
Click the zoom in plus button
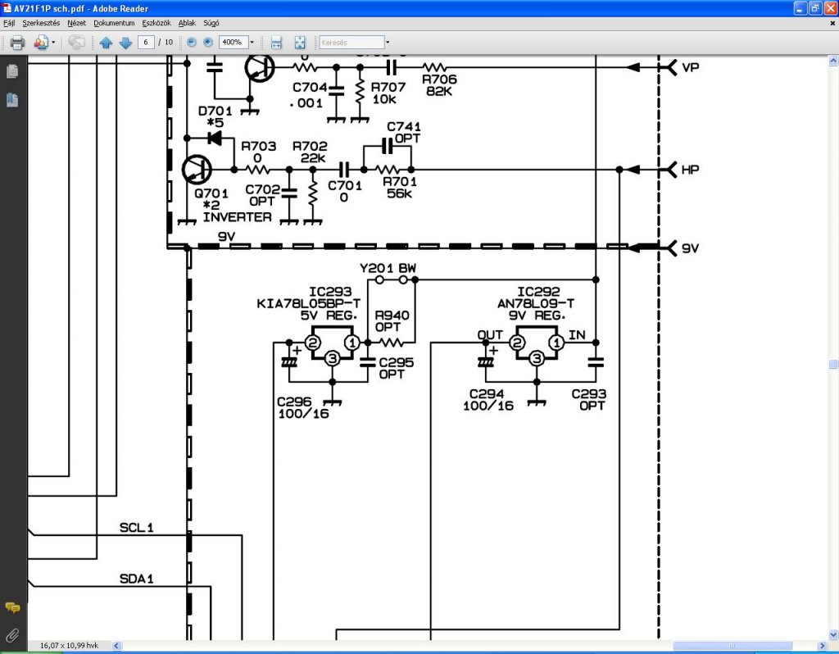pyautogui.click(x=208, y=43)
